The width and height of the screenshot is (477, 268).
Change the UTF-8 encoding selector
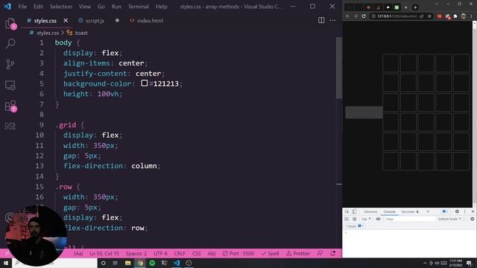(x=160, y=253)
